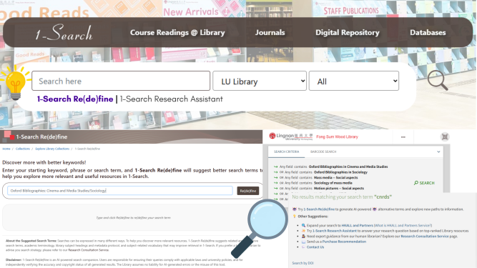Click the 1-Search Re(de)fine link in the no-results message

(x=319, y=209)
